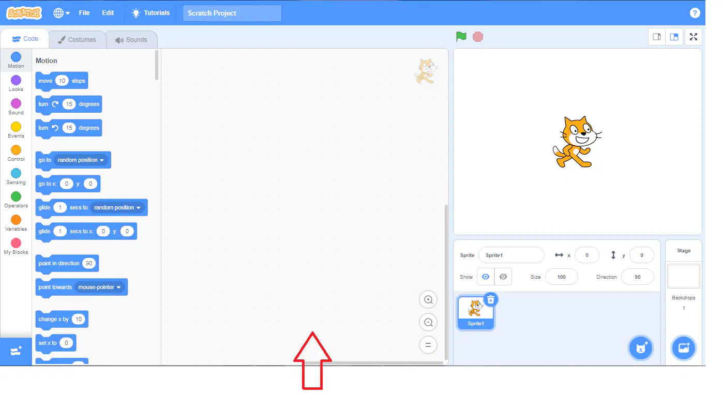
Task: Click the Scratch Project title field
Action: (x=232, y=13)
